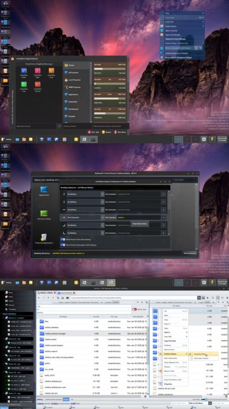Viewport: 229px width, 409px height.
Task: Launch LibreOffice Impress from pinned entries
Action: [38, 86]
